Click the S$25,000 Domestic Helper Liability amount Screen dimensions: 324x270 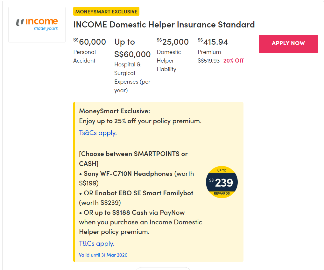(173, 42)
